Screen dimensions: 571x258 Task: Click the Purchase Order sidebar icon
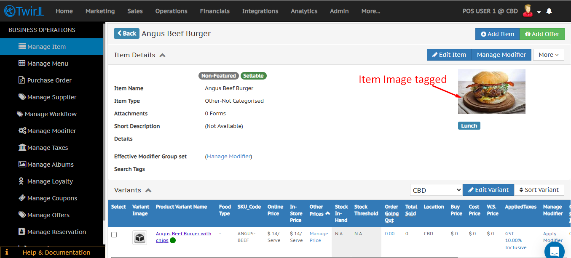tap(22, 80)
